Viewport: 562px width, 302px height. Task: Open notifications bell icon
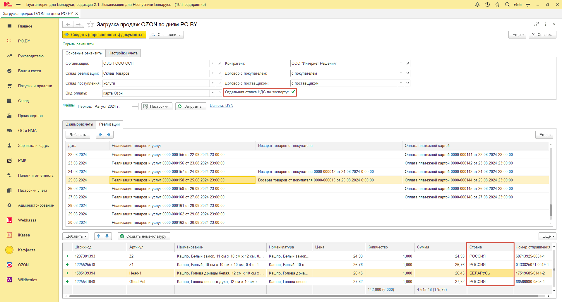(477, 4)
